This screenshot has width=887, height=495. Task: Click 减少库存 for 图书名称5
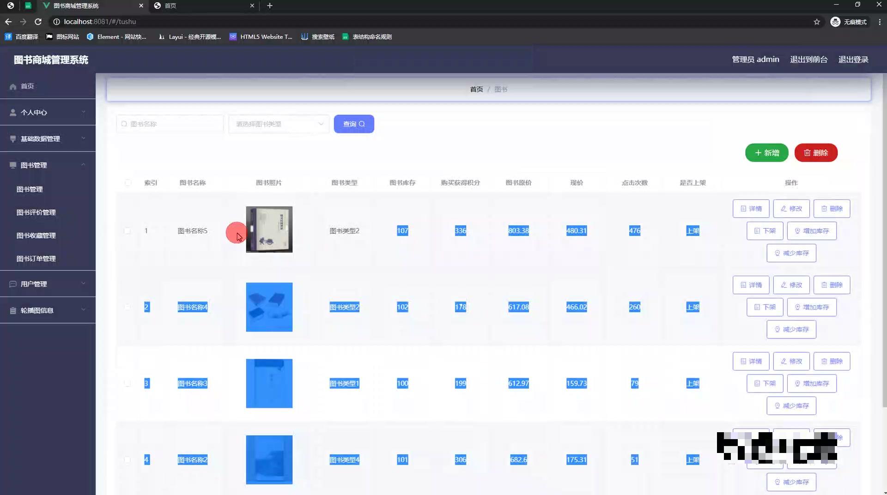(x=791, y=253)
